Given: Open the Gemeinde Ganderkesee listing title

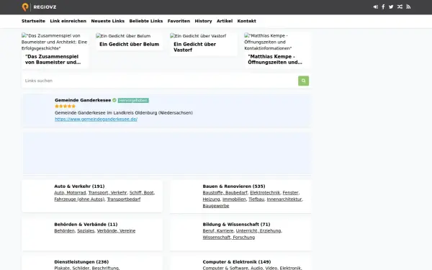Looking at the screenshot, I should pos(83,100).
